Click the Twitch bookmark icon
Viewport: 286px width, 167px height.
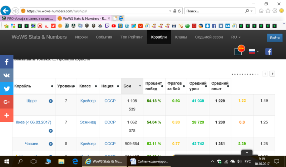click(x=107, y=26)
